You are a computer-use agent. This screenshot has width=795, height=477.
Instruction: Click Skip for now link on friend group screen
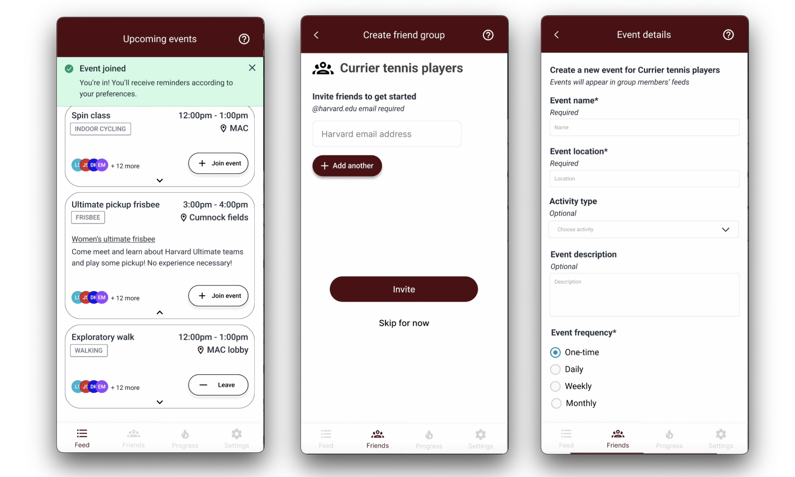click(x=404, y=322)
